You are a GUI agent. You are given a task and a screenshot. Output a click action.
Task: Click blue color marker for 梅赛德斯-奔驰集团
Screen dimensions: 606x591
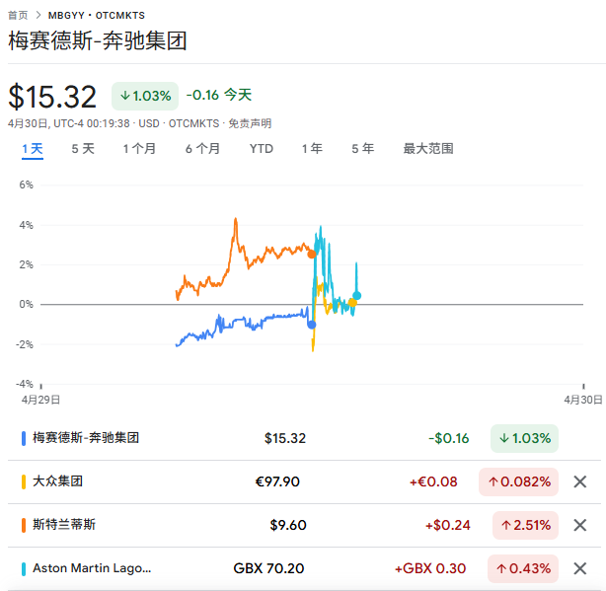pyautogui.click(x=24, y=438)
